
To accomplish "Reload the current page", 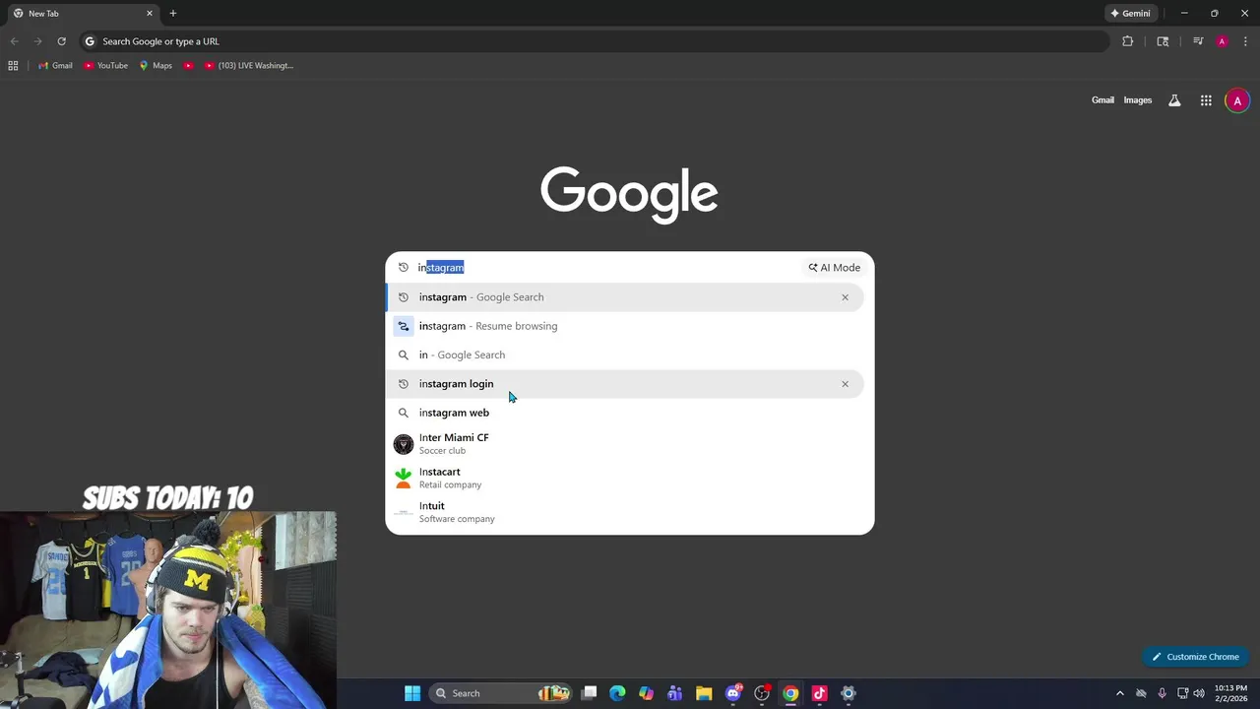I will (x=61, y=41).
